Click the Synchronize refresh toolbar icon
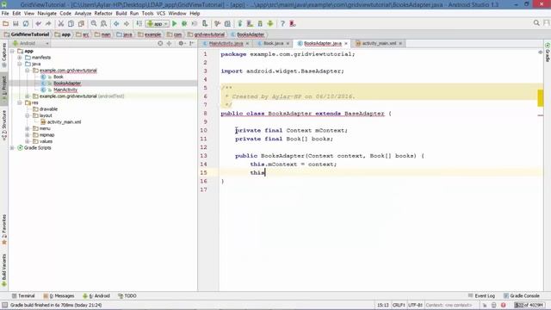This screenshot has width=551, height=310. pos(26,23)
